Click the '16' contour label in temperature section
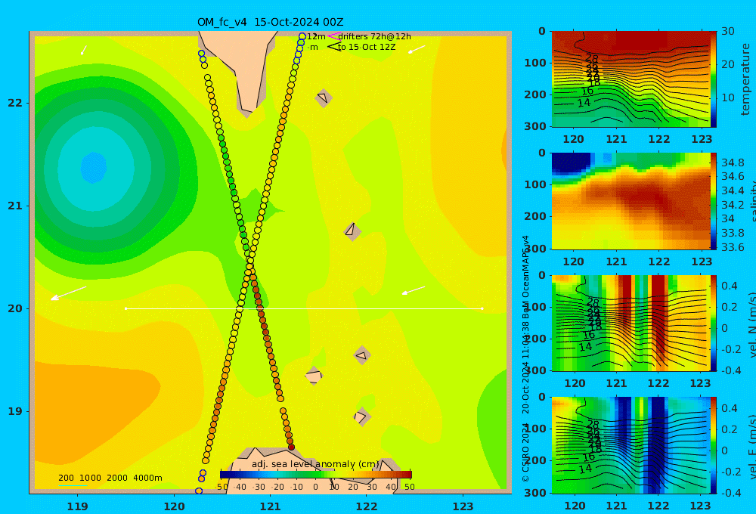The width and height of the screenshot is (756, 514). coord(587,91)
